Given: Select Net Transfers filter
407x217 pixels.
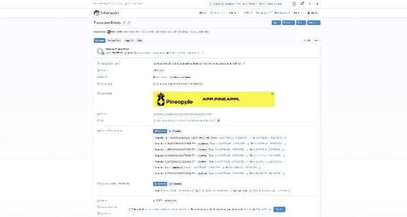Looking at the screenshot, I should [x=174, y=131].
